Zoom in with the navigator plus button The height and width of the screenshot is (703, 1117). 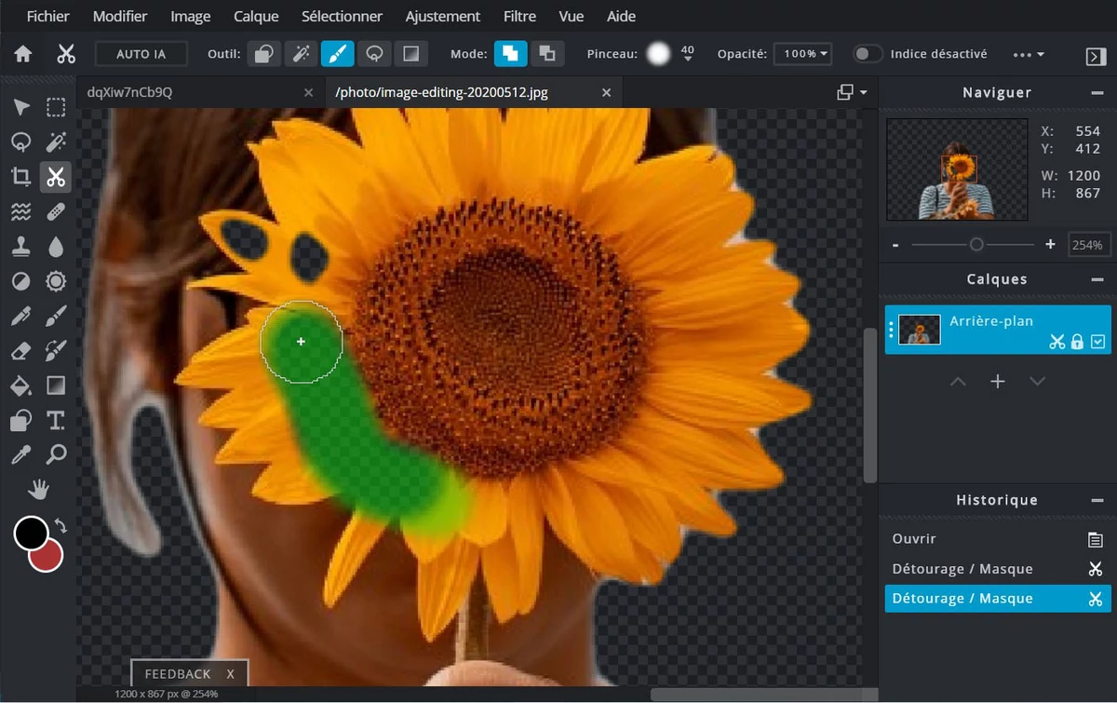pyautogui.click(x=1050, y=245)
